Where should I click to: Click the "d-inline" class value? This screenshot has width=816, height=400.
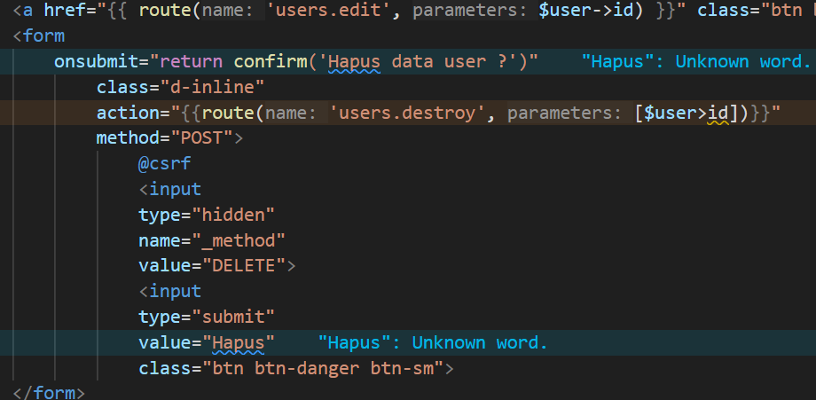(x=212, y=88)
